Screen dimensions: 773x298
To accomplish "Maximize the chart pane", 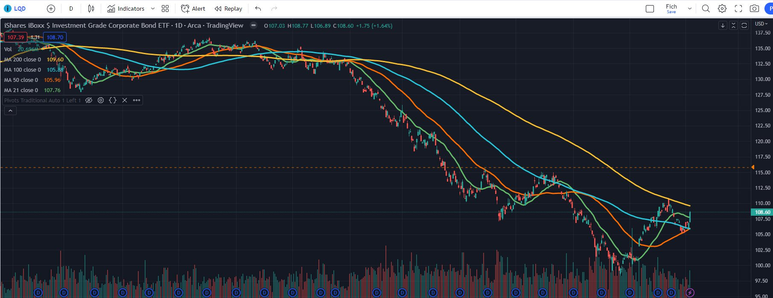I will (x=744, y=26).
